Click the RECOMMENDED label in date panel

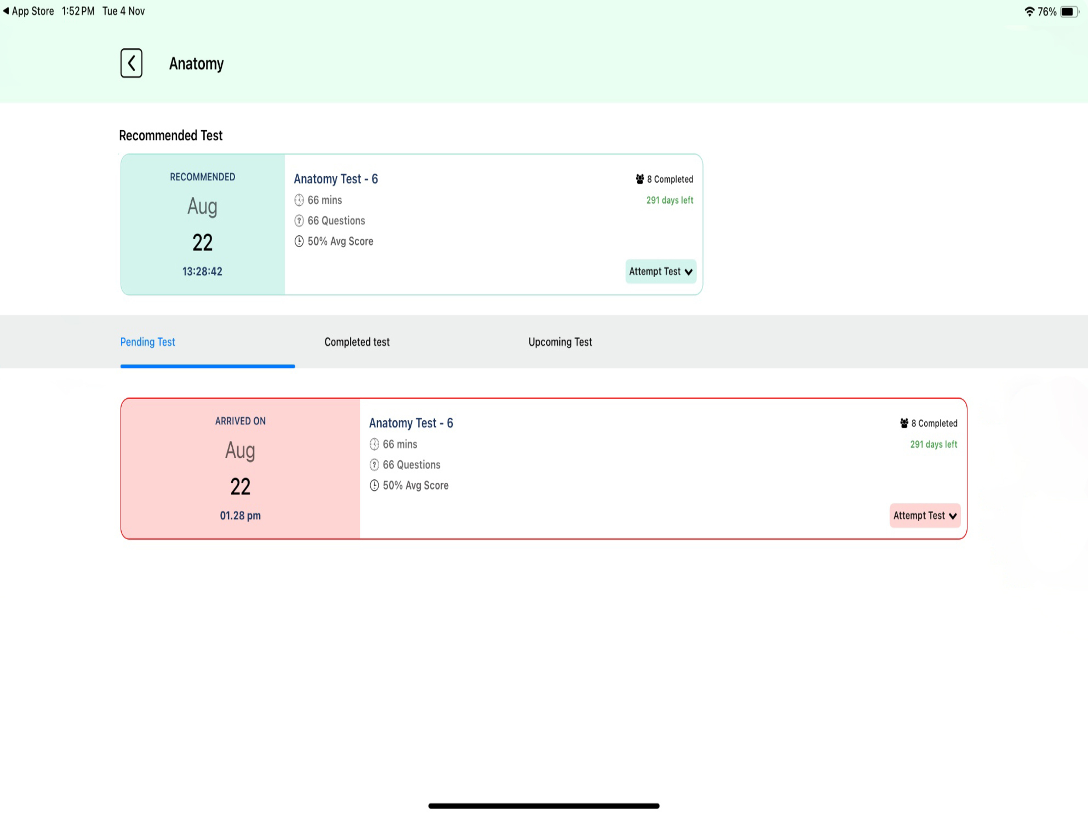pos(203,177)
